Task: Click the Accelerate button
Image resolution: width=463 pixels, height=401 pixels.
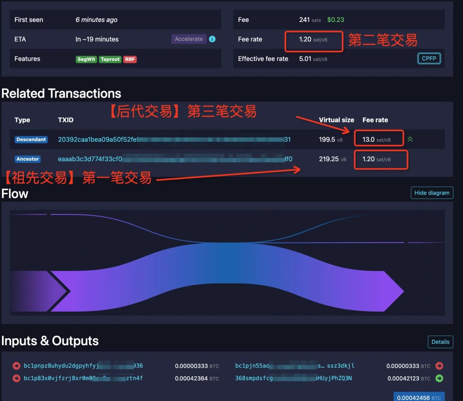Action: point(189,39)
